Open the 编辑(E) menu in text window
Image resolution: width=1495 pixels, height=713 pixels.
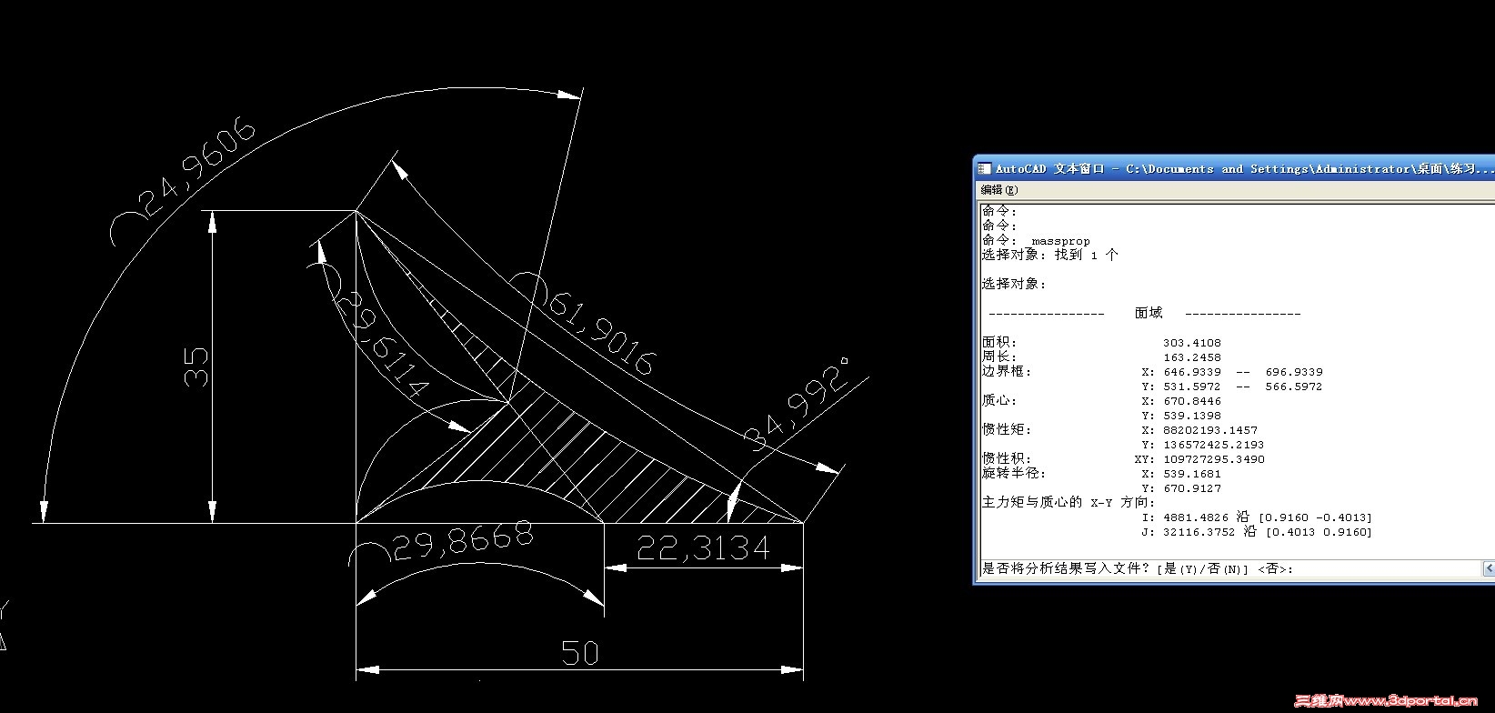click(x=998, y=190)
